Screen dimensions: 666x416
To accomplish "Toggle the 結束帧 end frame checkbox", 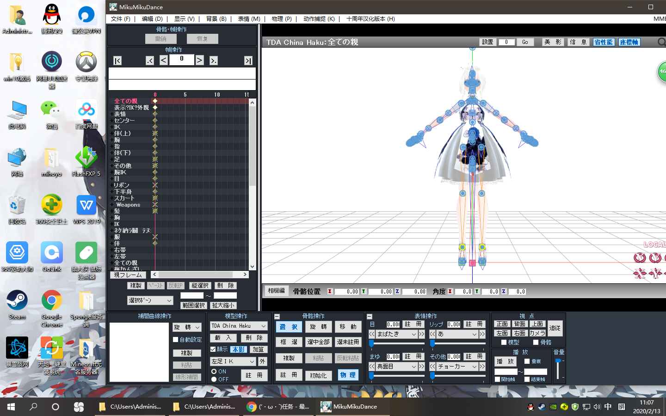I will point(527,379).
